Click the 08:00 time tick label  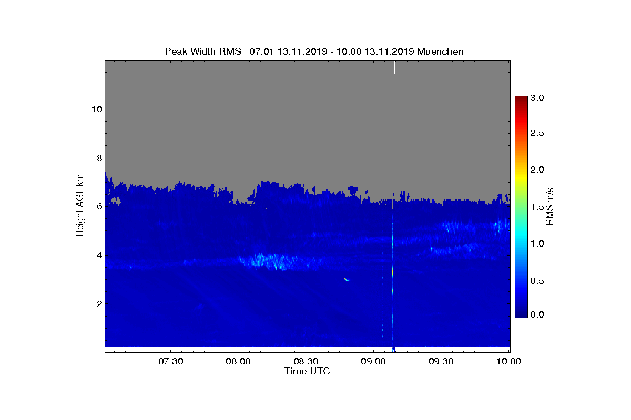[238, 361]
